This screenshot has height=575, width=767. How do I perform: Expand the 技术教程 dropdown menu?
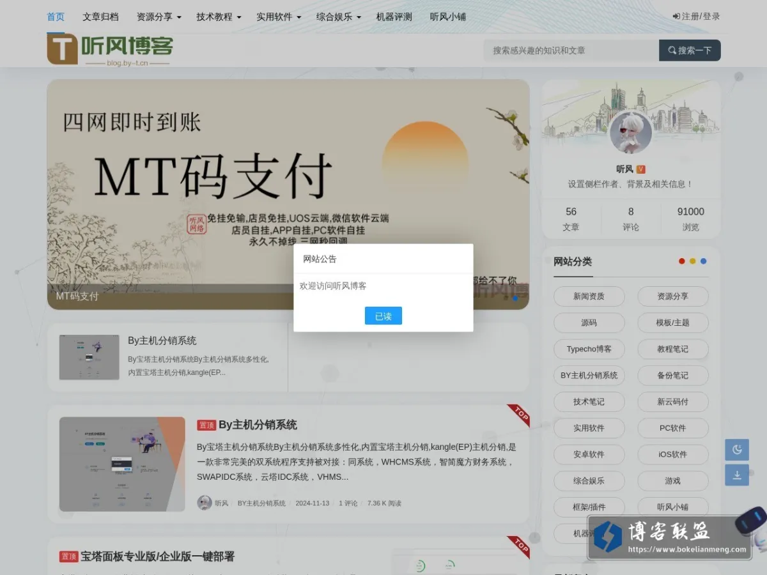pyautogui.click(x=219, y=17)
